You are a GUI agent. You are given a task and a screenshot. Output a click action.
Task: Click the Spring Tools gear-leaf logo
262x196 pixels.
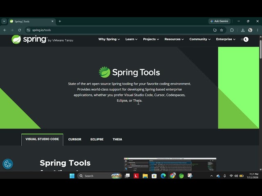click(x=104, y=72)
